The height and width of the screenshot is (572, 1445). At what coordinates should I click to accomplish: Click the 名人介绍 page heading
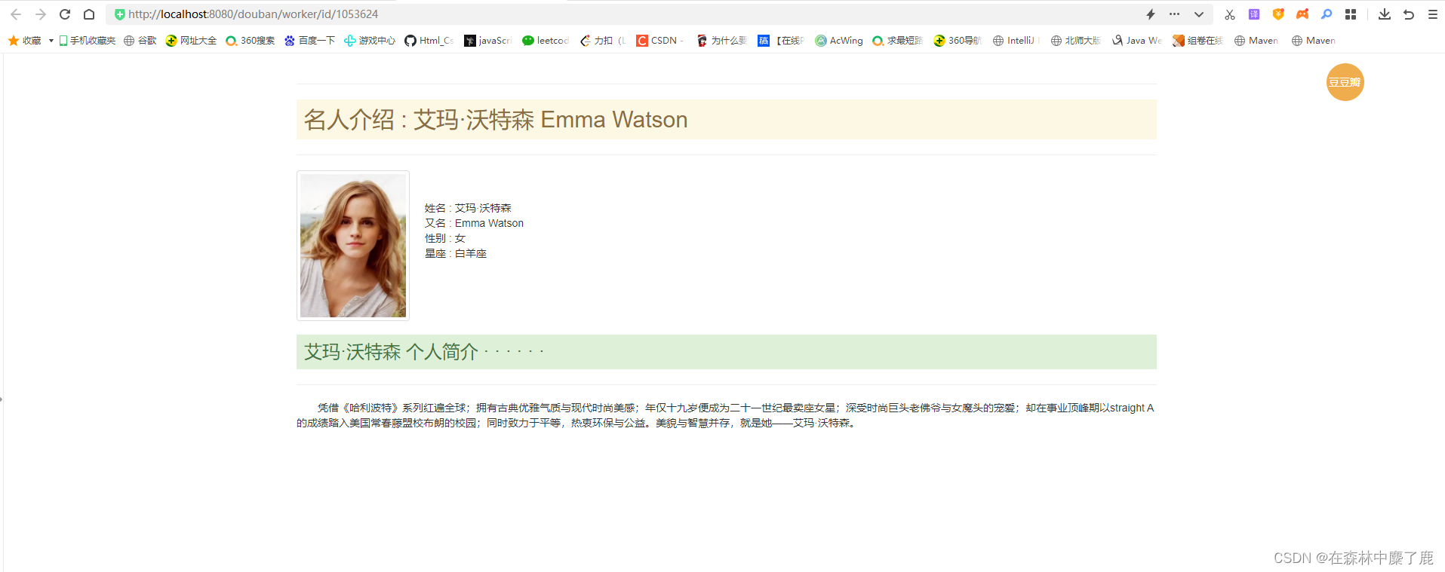(496, 119)
